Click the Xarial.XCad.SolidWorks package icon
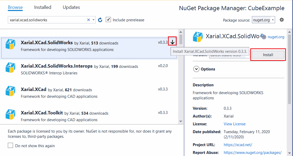This screenshot has width=293, height=156. click(10, 44)
